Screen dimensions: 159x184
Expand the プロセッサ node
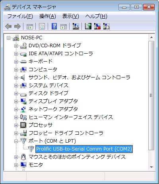16,125
